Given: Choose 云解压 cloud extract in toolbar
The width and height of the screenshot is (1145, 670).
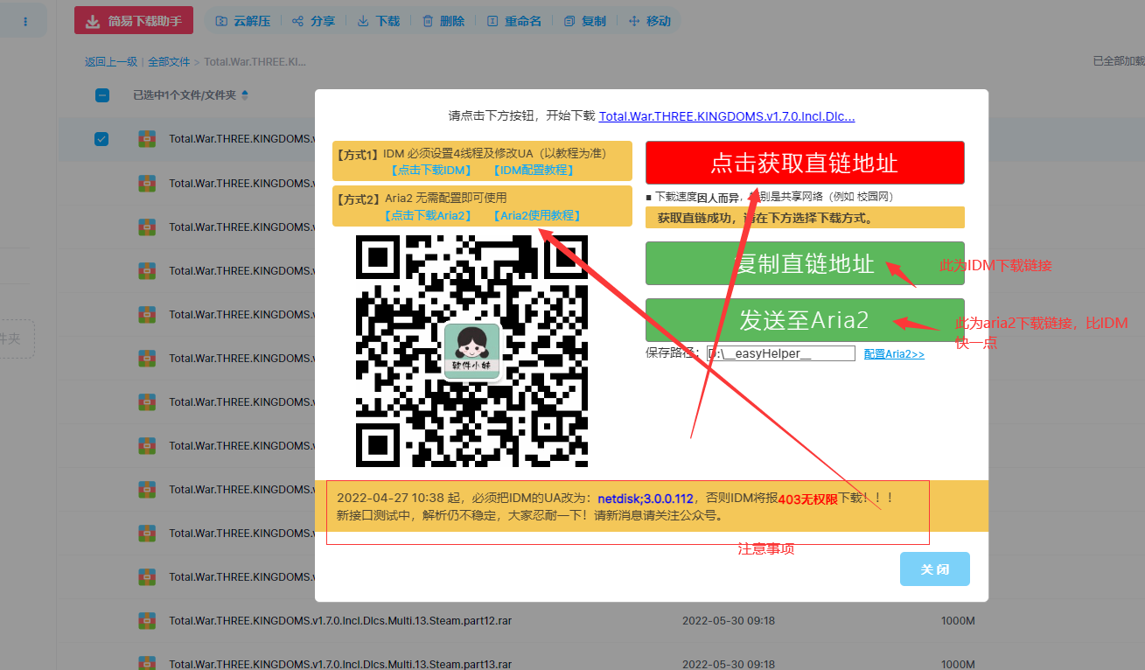Looking at the screenshot, I should [x=242, y=21].
